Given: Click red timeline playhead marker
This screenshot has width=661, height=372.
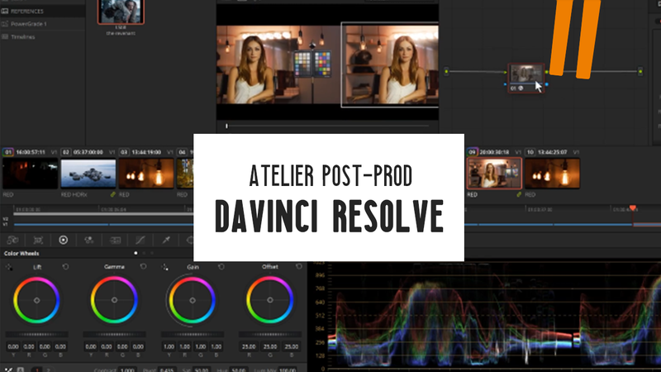Looking at the screenshot, I should point(632,208).
